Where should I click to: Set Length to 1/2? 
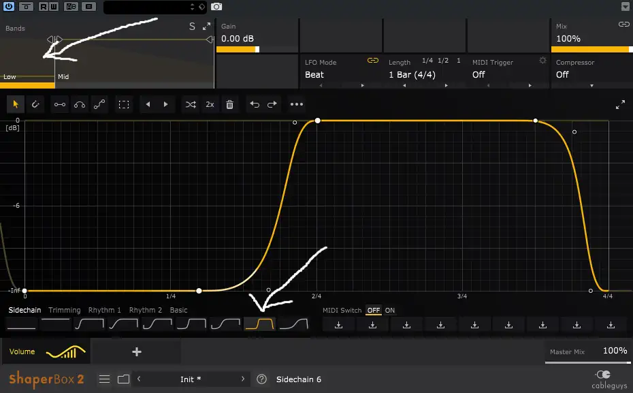443,61
